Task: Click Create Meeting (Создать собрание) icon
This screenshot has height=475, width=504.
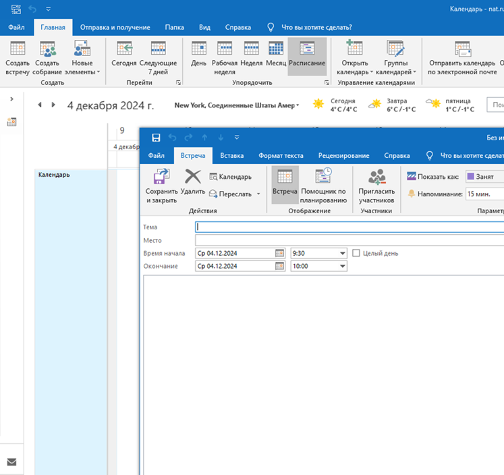Action: pyautogui.click(x=48, y=58)
